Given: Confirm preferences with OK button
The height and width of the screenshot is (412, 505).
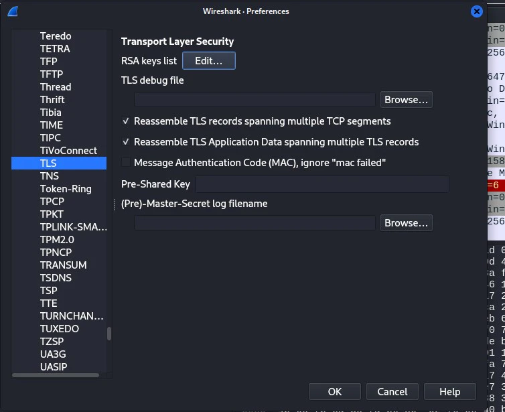Looking at the screenshot, I should coord(335,392).
